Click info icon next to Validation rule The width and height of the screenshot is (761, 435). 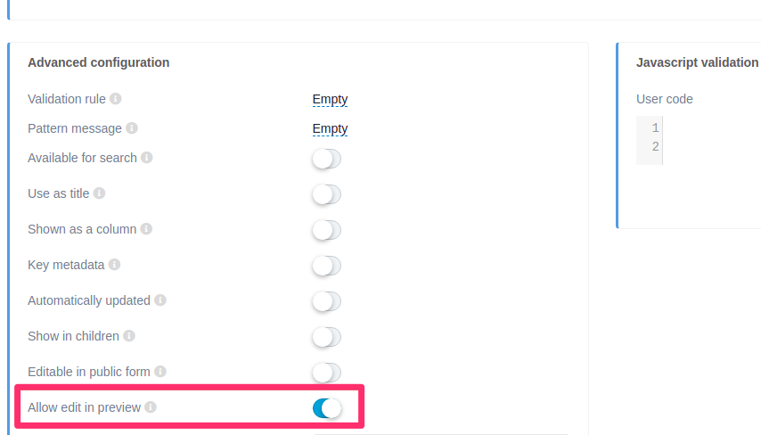(x=116, y=99)
